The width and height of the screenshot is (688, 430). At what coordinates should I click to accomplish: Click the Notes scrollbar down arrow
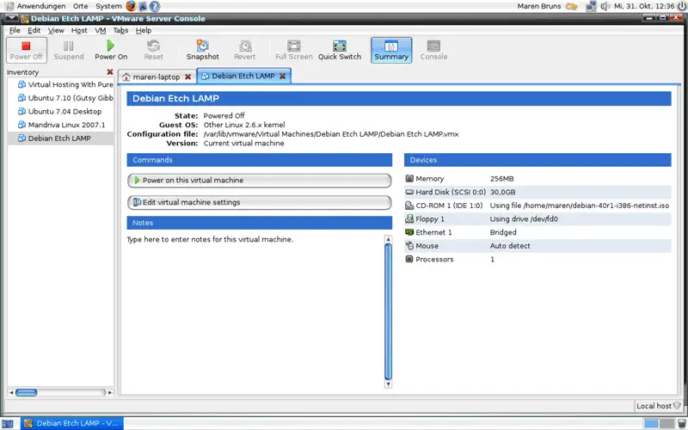[x=388, y=384]
